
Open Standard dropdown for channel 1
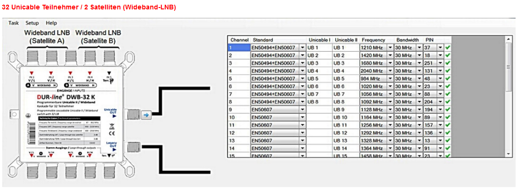[x=302, y=48]
